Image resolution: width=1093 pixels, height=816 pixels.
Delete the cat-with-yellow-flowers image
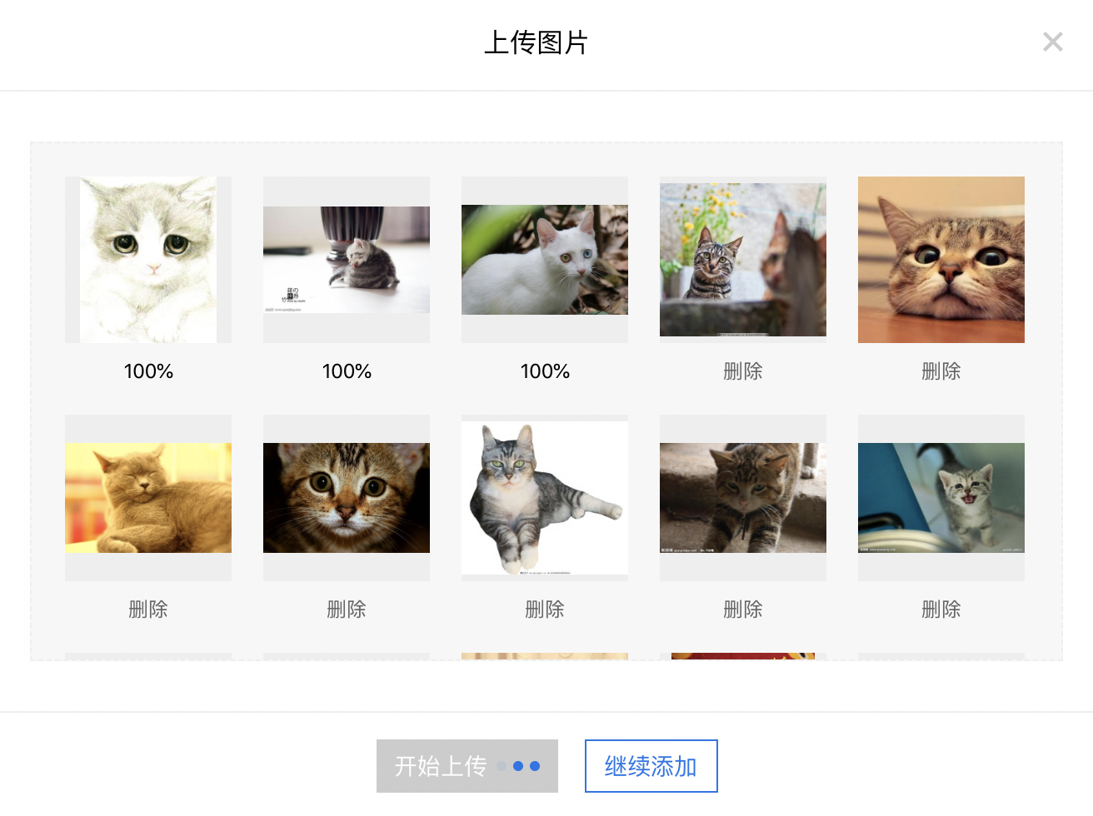(743, 371)
